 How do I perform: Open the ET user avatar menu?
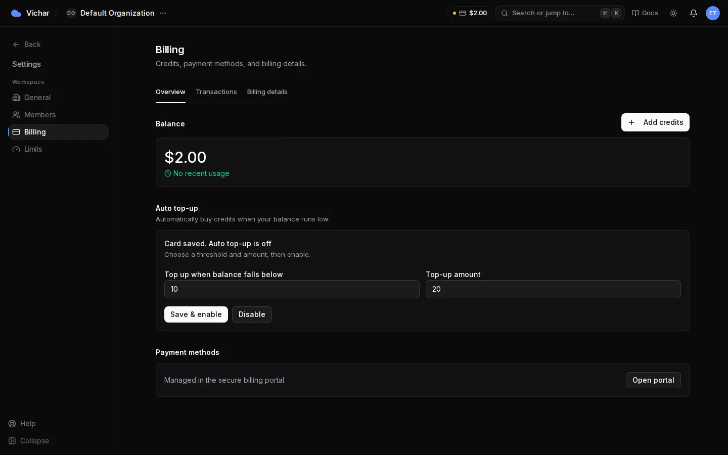713,13
